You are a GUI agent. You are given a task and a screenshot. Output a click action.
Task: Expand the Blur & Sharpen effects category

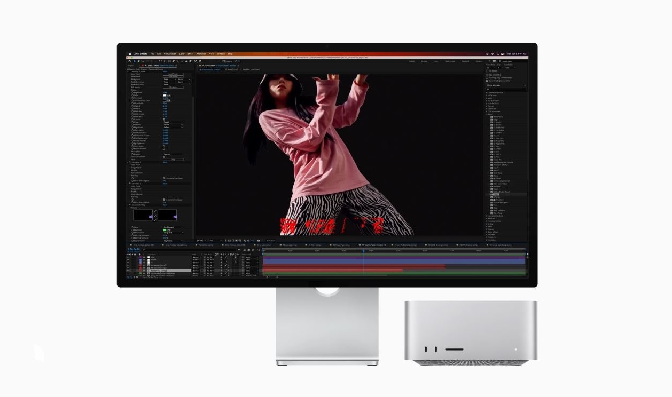[486, 101]
